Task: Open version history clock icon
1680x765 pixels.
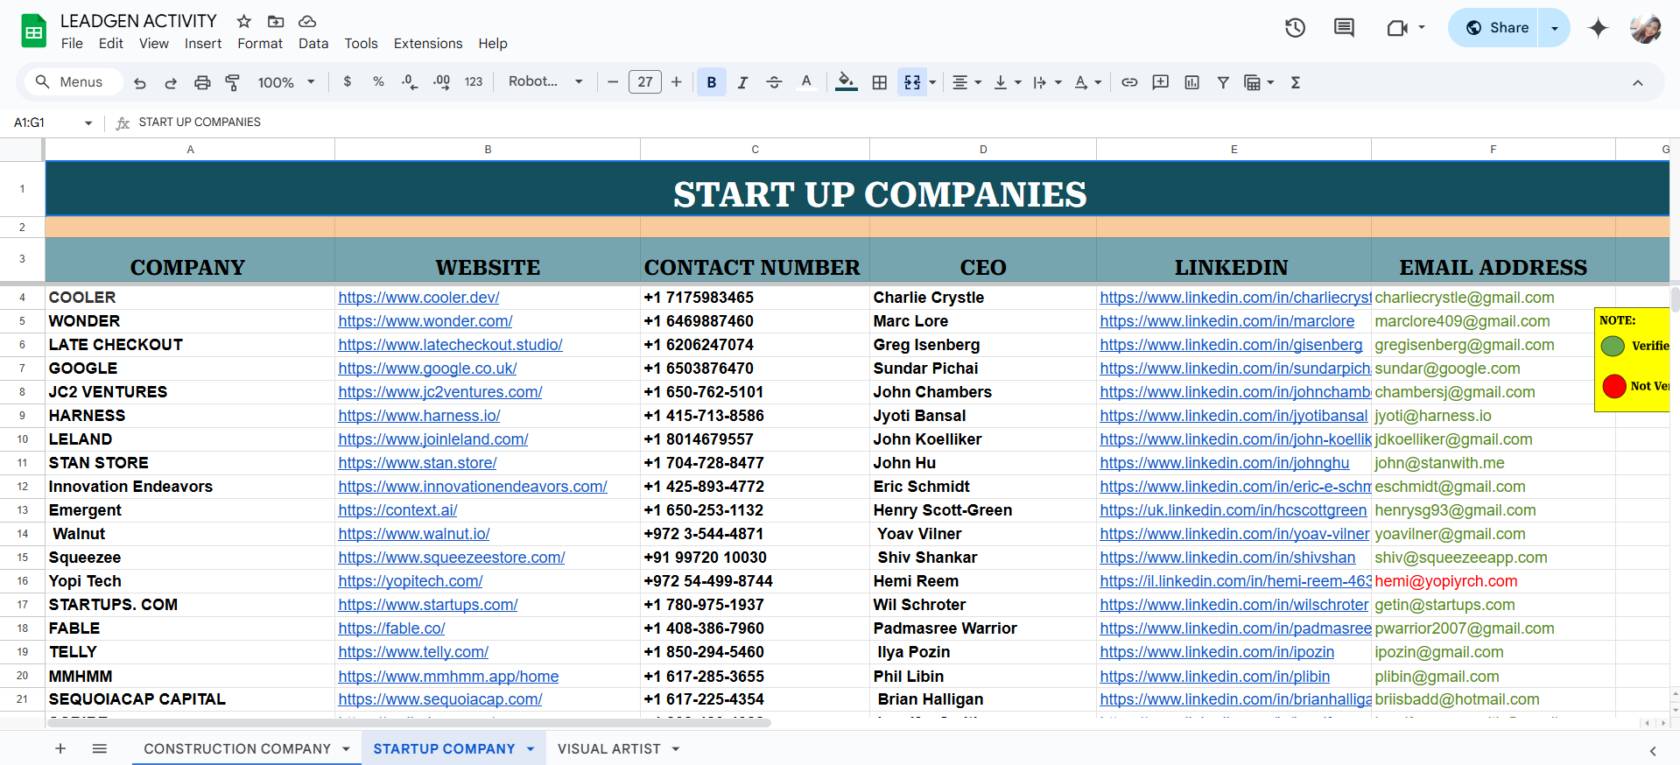Action: [1295, 28]
